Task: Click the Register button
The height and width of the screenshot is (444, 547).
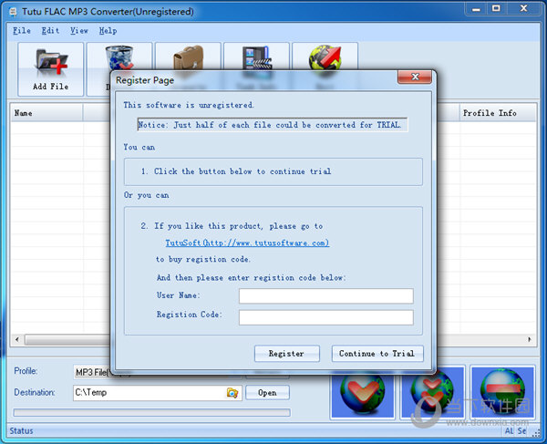Action: 287,354
